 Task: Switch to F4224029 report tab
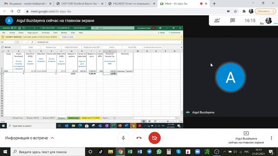click(132, 3)
